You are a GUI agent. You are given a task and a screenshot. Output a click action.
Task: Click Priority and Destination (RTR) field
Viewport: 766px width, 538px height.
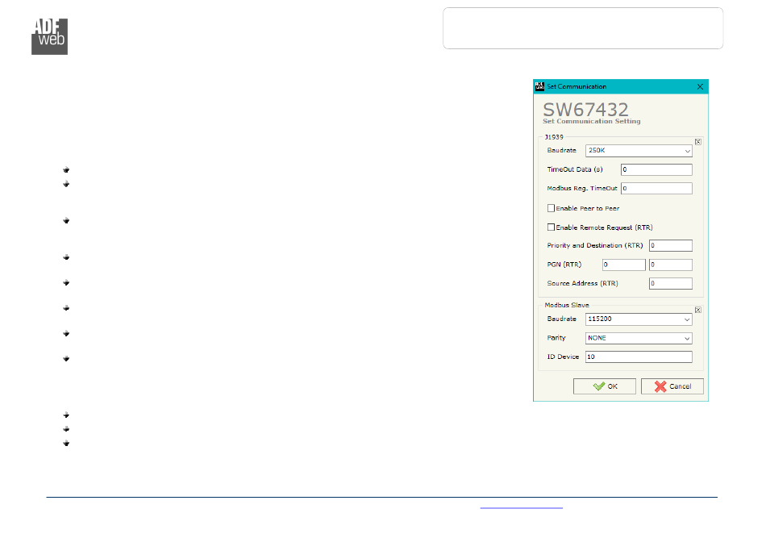(670, 245)
